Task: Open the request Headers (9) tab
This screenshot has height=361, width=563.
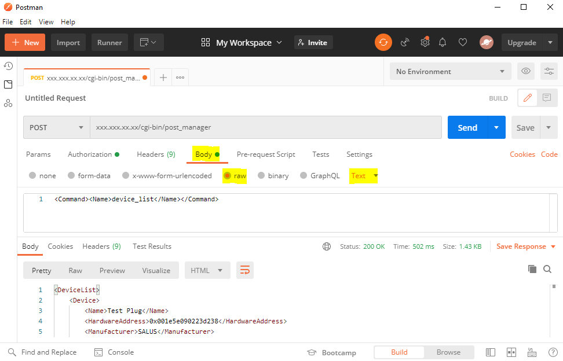Action: 156,154
